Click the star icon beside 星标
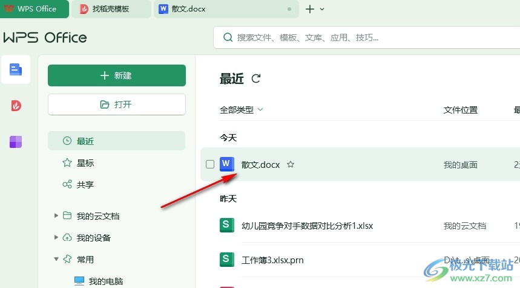Screen dimensions: 520x288 pos(67,162)
